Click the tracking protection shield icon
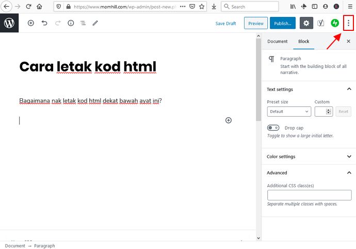This screenshot has height=249, width=356. tap(59, 6)
